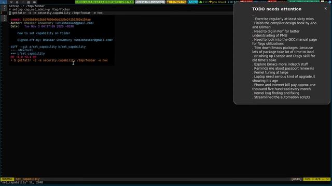Image resolution: width=332 pixels, height=186 pixels.
Task: Click the gnu linux label in the top bar
Action: [219, 2]
